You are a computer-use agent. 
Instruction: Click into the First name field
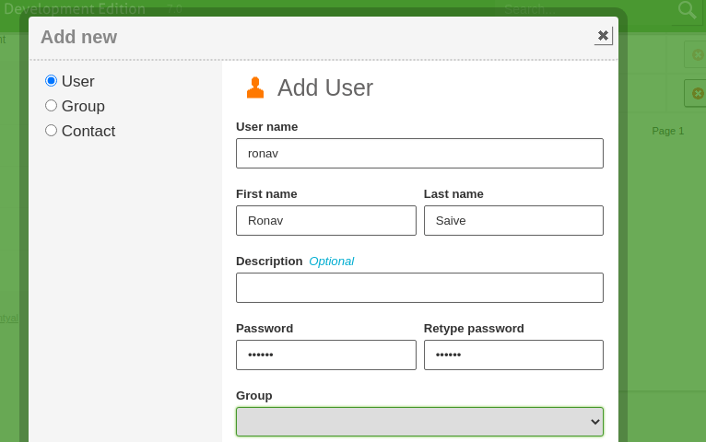pos(325,221)
